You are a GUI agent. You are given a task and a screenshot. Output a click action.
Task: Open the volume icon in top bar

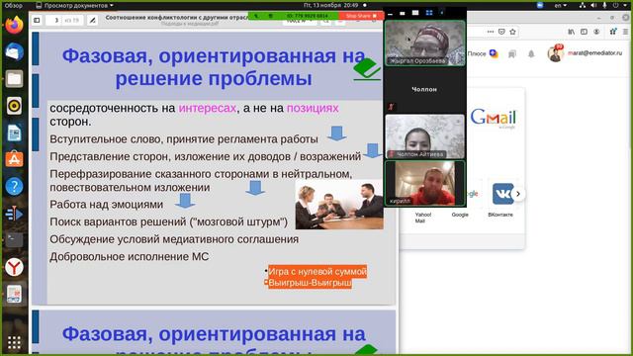point(593,5)
